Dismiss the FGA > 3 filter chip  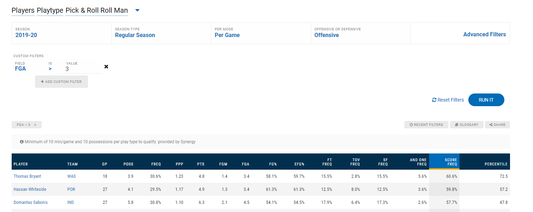click(x=35, y=125)
